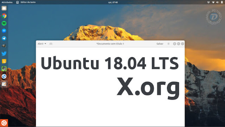
Task: Open the Files manager from the dock
Action: tap(4, 8)
